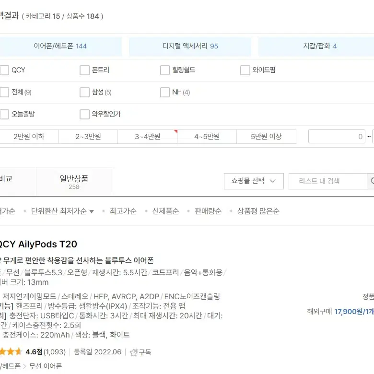Filter by 2~3만원 price range

tap(88, 137)
